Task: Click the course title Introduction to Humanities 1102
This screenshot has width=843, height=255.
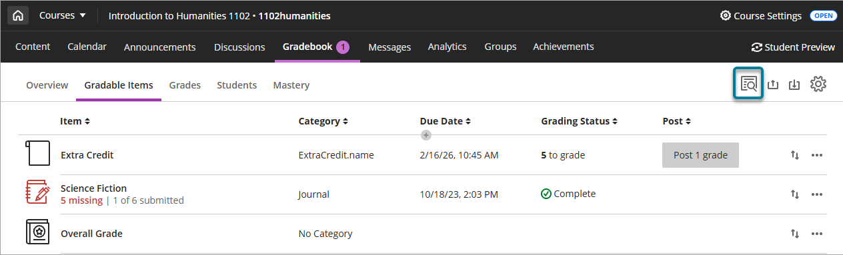Action: pyautogui.click(x=179, y=15)
